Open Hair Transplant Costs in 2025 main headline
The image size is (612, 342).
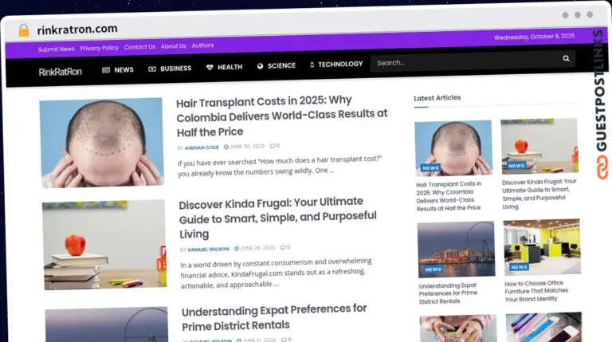(x=282, y=116)
